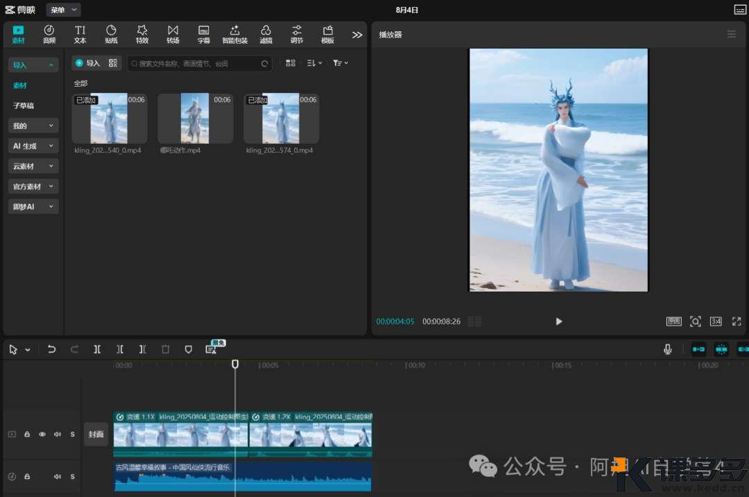Click the preview zoom-to-fit icon

(x=696, y=321)
